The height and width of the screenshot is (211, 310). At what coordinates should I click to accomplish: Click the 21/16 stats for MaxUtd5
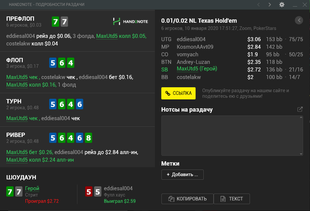(296, 70)
